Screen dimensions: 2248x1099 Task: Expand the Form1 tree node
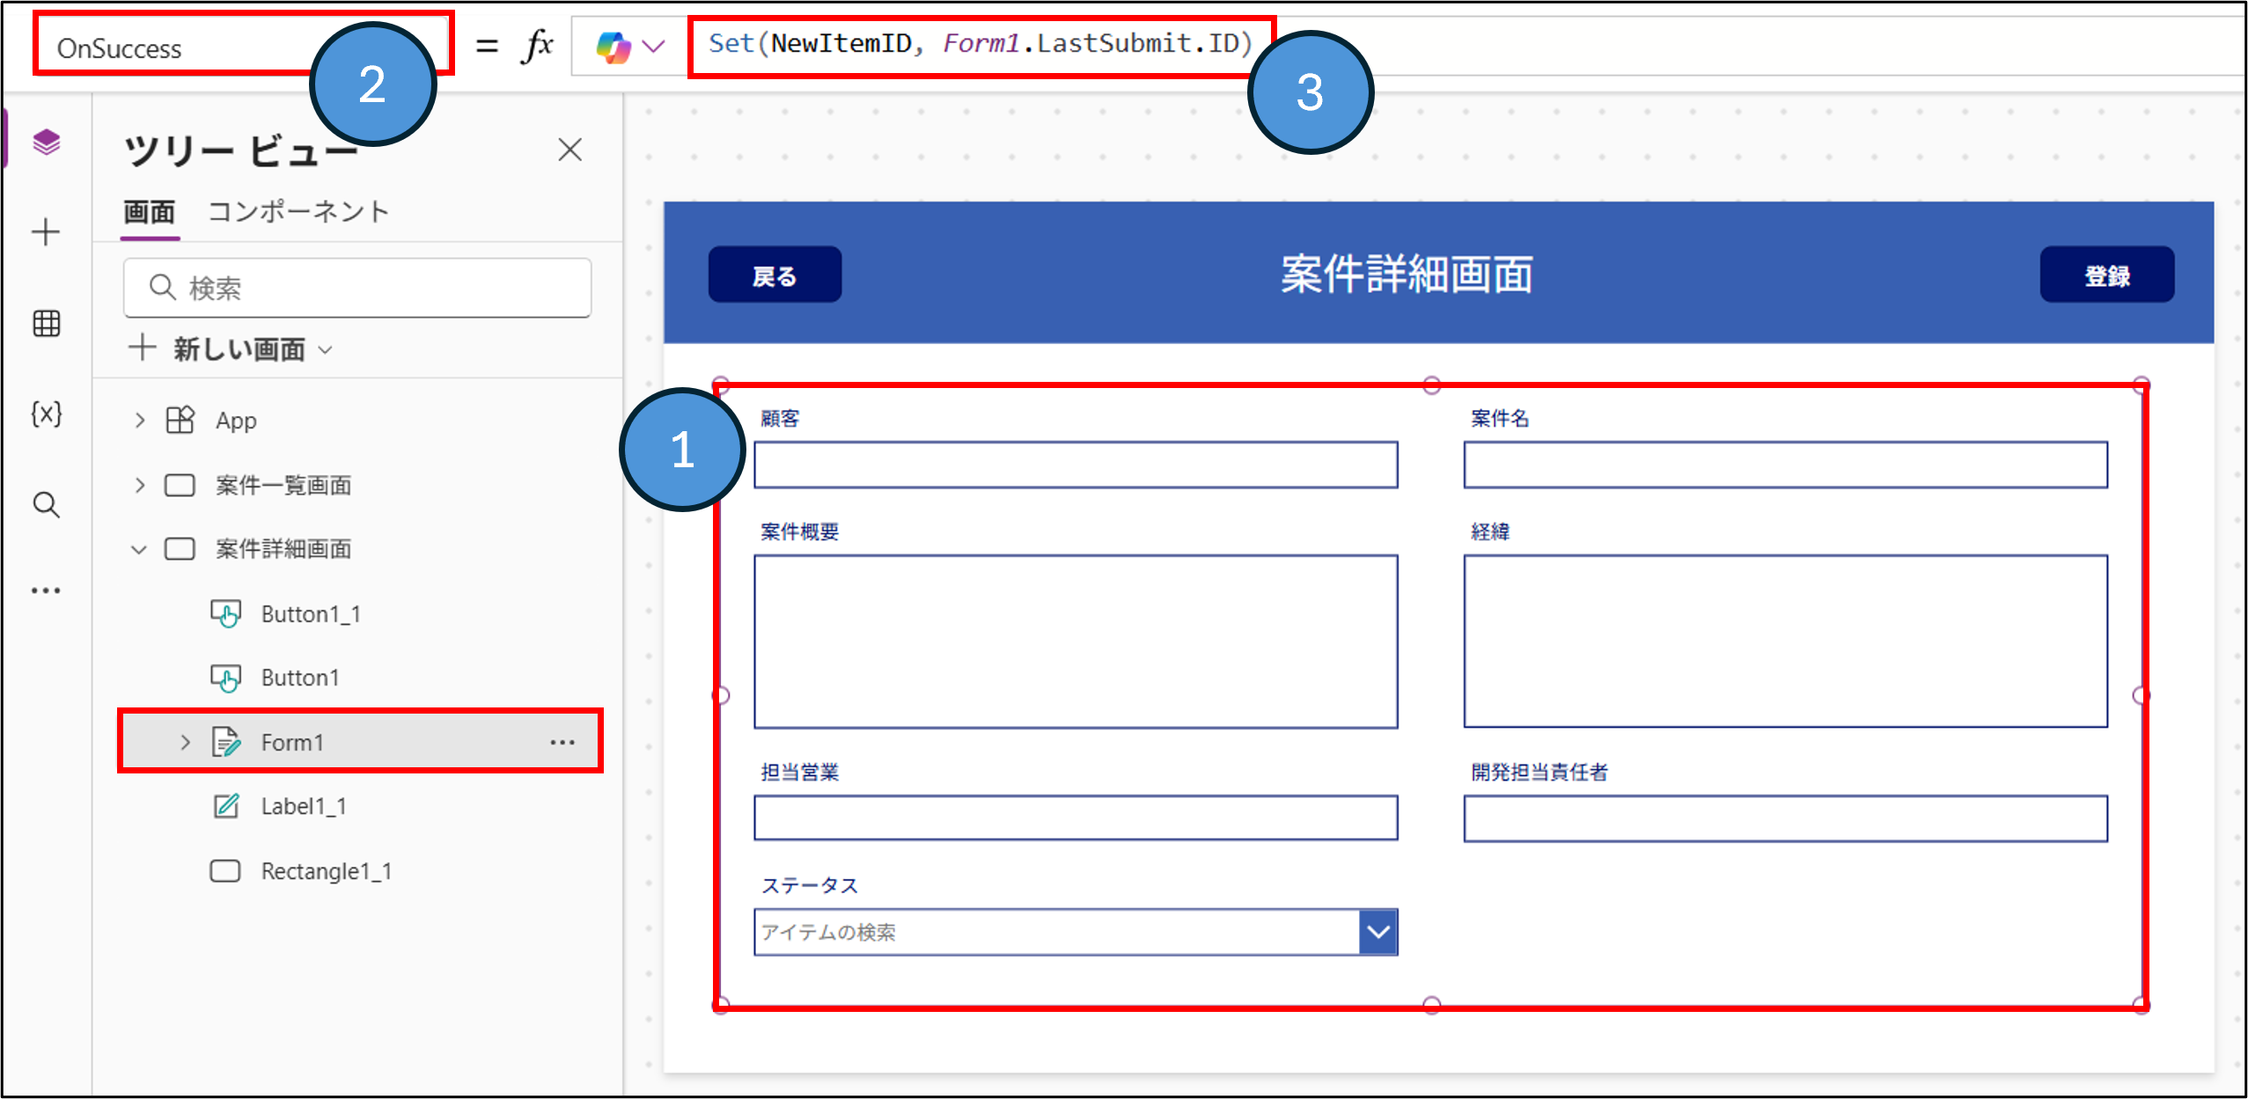click(x=185, y=743)
